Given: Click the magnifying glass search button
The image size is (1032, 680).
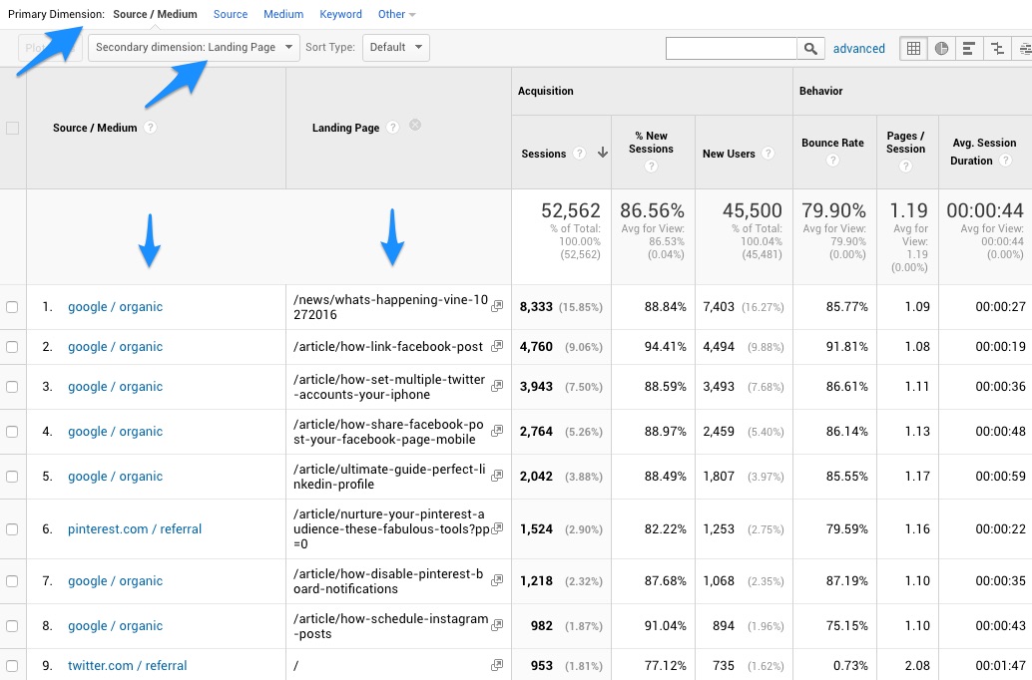Looking at the screenshot, I should 811,48.
